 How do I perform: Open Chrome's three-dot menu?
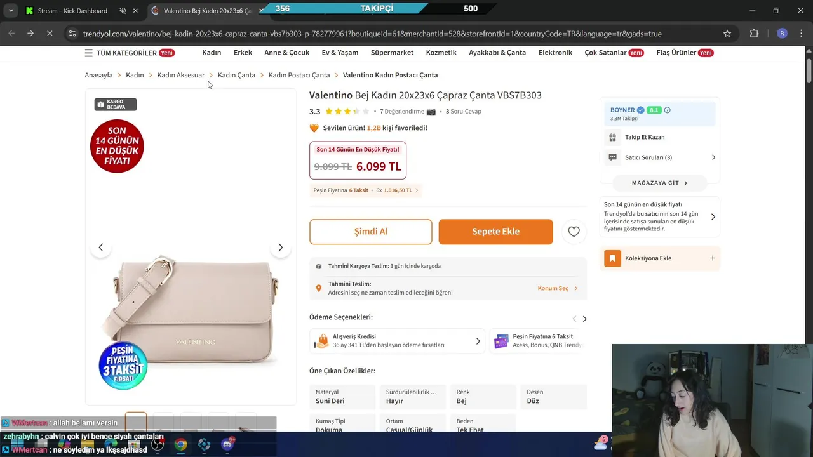click(802, 34)
